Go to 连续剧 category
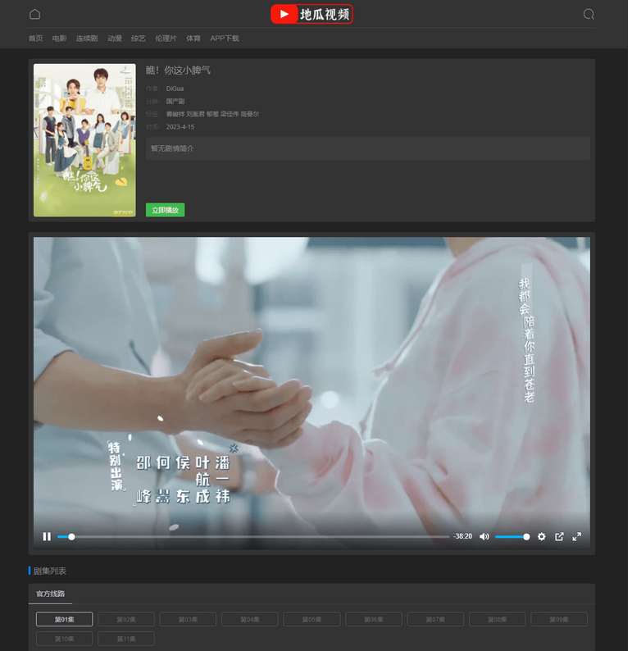 coord(87,39)
